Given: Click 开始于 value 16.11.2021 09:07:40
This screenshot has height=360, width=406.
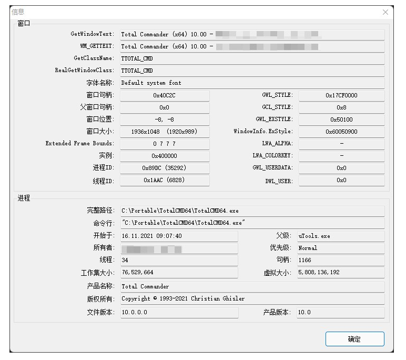Looking at the screenshot, I should (x=179, y=236).
